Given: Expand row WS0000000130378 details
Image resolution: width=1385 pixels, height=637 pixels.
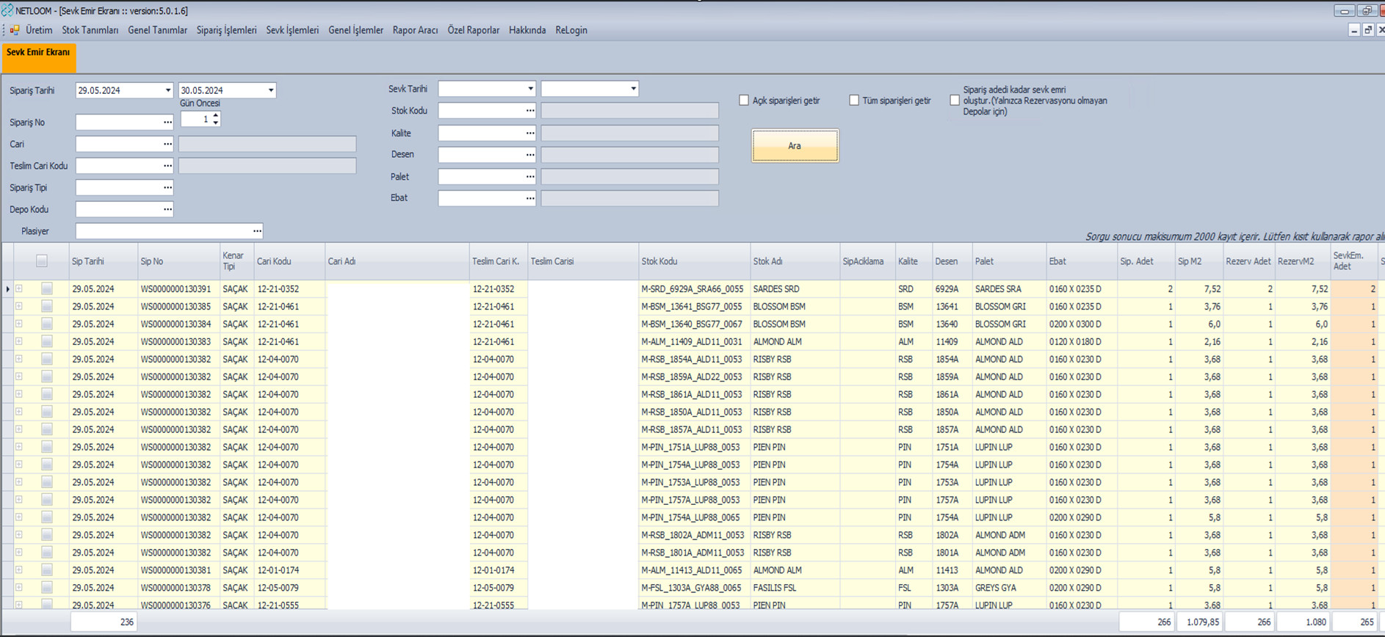Looking at the screenshot, I should (19, 588).
